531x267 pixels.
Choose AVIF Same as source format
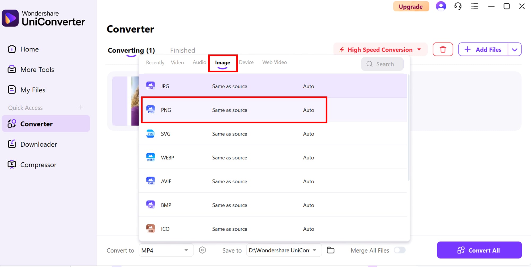point(273,181)
